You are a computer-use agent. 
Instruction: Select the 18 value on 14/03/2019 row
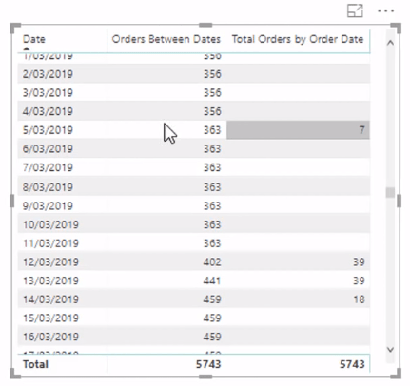[359, 299]
